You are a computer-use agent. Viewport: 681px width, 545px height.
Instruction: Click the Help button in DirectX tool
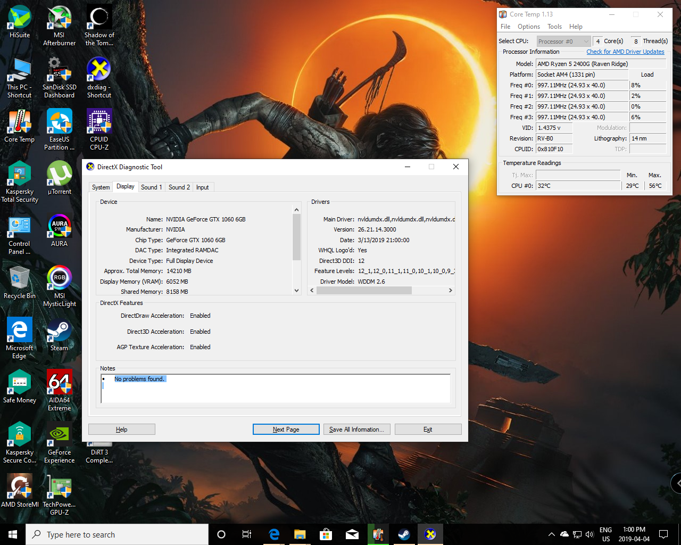click(x=122, y=430)
